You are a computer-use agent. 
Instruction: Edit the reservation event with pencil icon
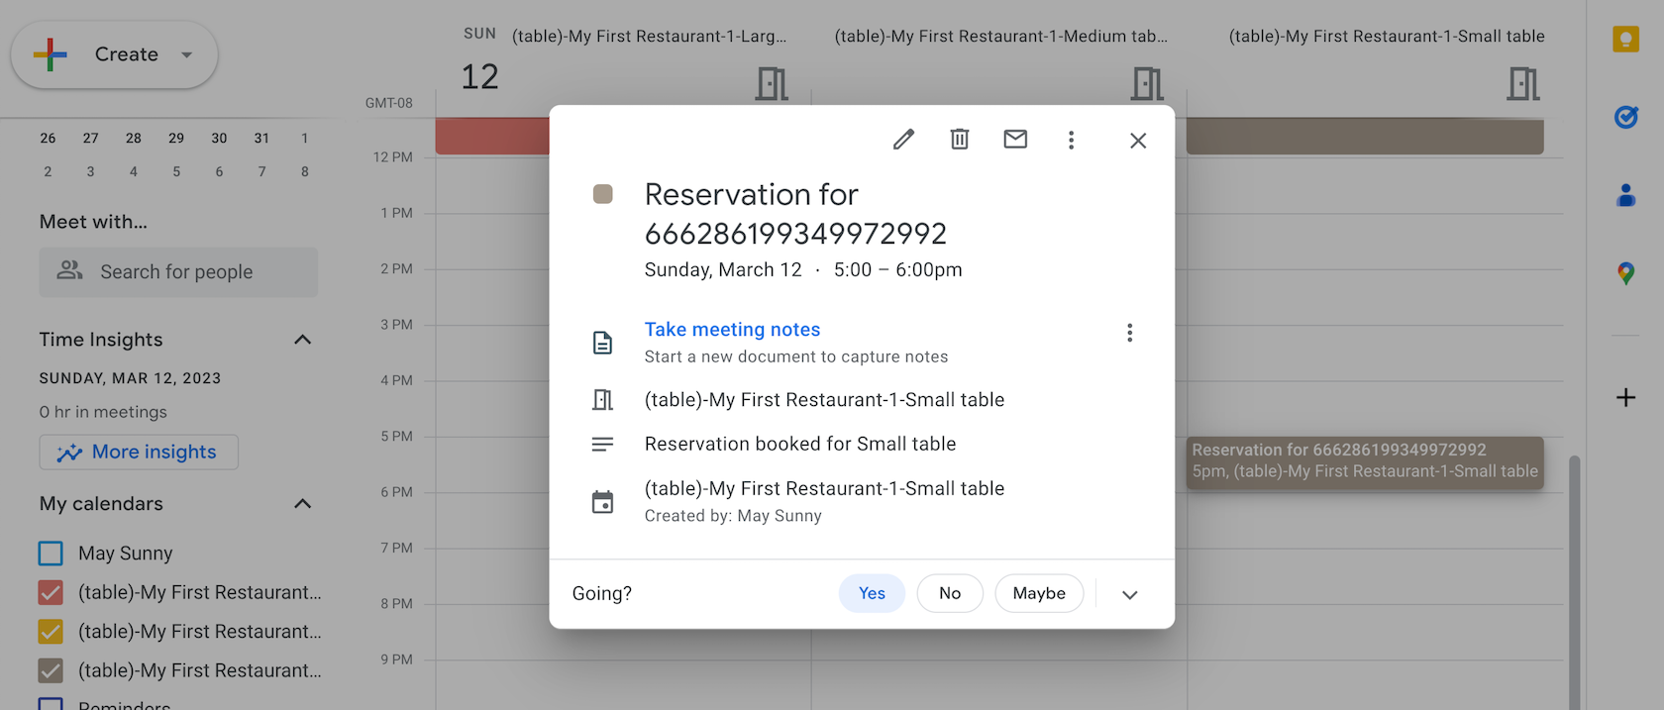pyautogui.click(x=903, y=140)
